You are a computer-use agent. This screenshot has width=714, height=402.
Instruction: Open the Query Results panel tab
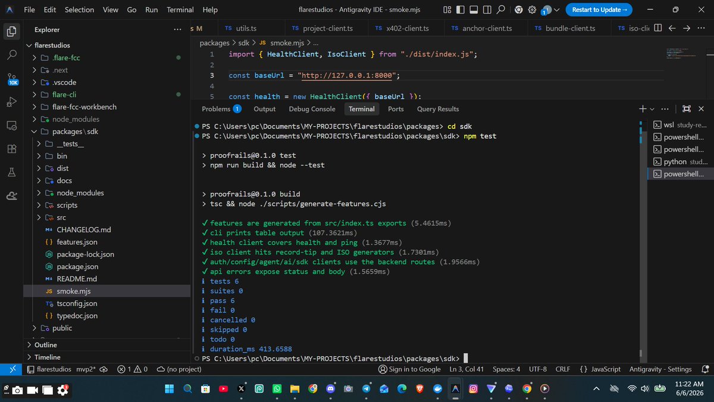tap(438, 109)
